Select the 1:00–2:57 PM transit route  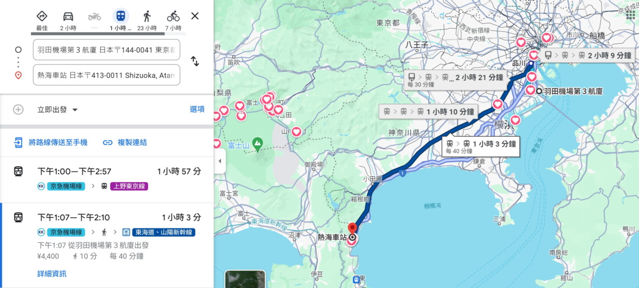point(106,178)
